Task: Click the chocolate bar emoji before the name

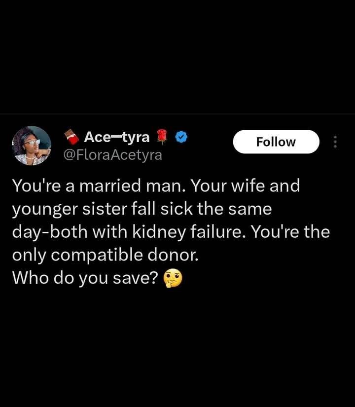Action: coord(71,137)
